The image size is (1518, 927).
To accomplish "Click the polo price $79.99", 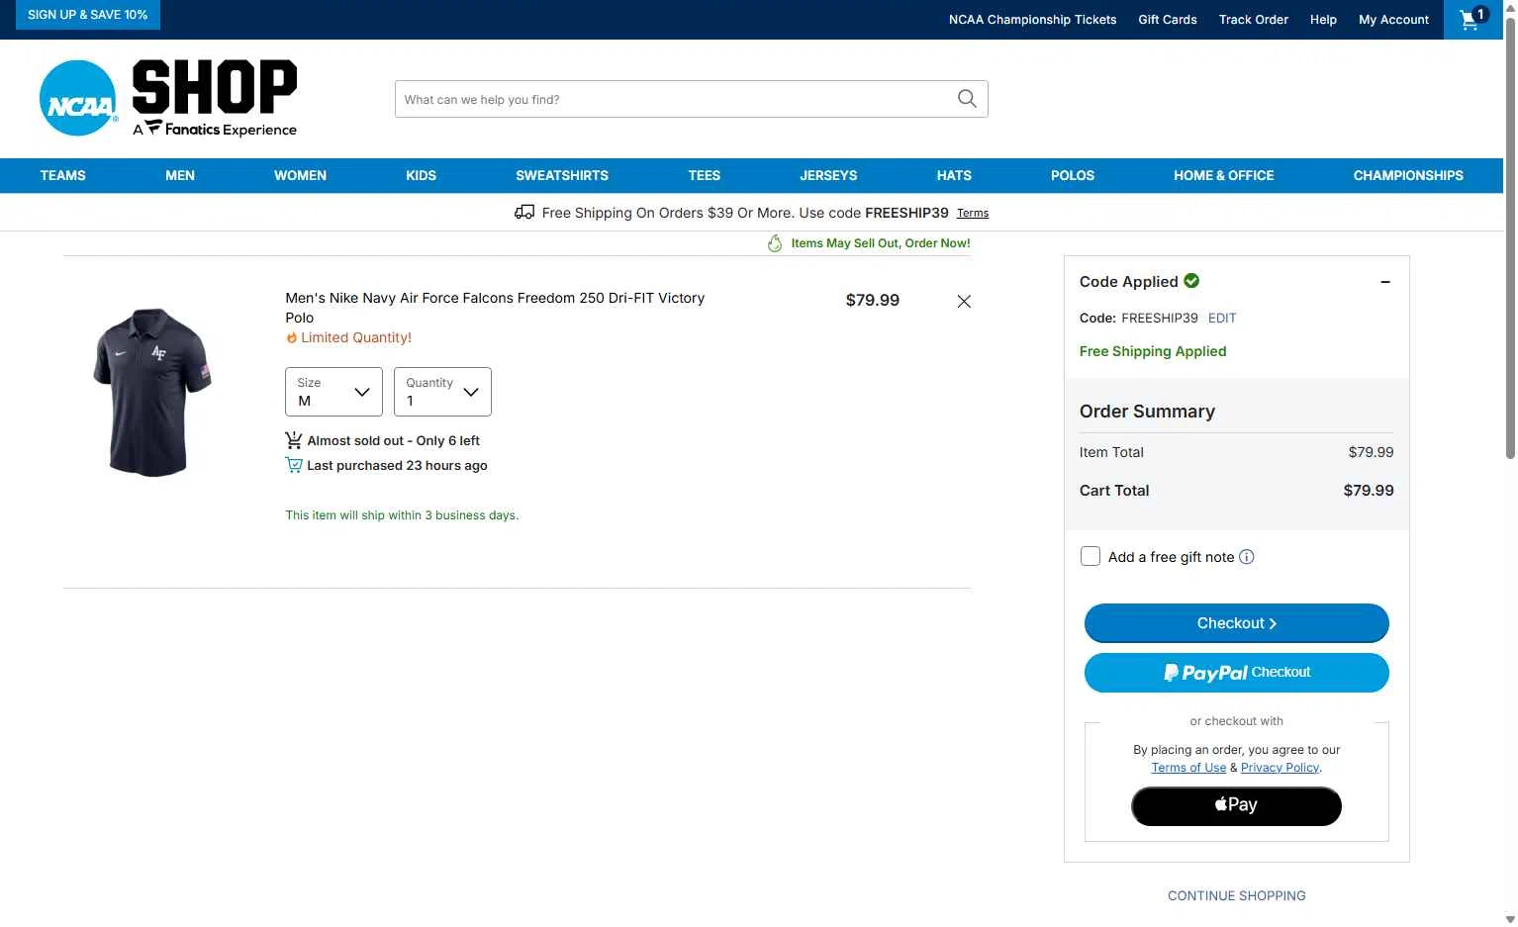I will [873, 300].
